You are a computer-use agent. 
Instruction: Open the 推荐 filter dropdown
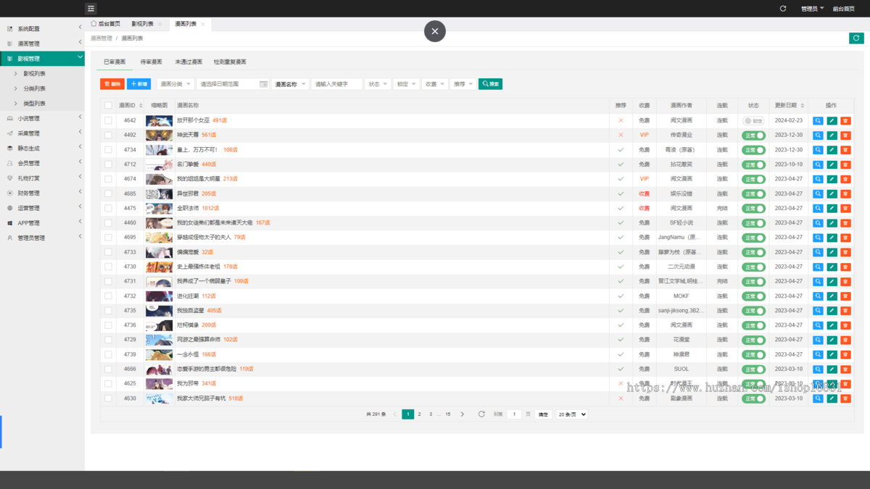[463, 84]
